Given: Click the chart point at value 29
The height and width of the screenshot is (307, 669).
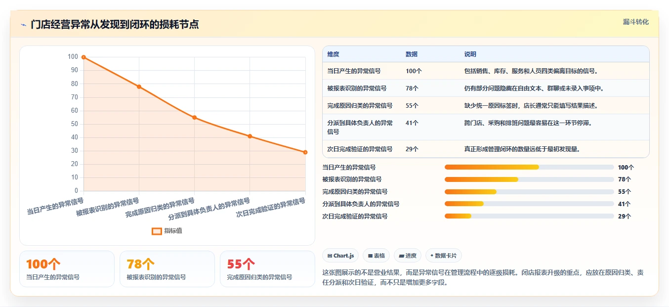Looking at the screenshot, I should pos(305,152).
